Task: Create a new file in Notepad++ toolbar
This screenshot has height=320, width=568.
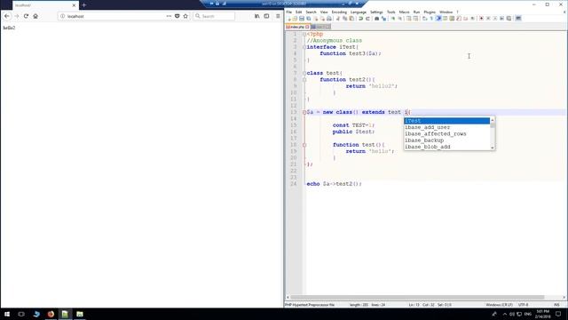Action: coord(289,18)
